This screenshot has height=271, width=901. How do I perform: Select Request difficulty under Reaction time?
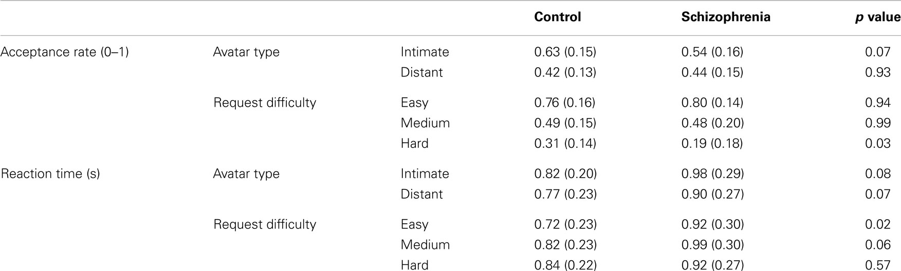click(265, 224)
